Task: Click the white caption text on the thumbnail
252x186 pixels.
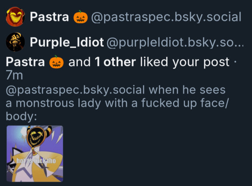Action: point(36,161)
